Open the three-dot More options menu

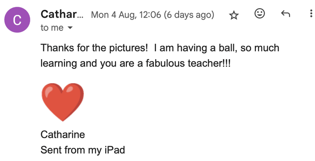point(311,15)
